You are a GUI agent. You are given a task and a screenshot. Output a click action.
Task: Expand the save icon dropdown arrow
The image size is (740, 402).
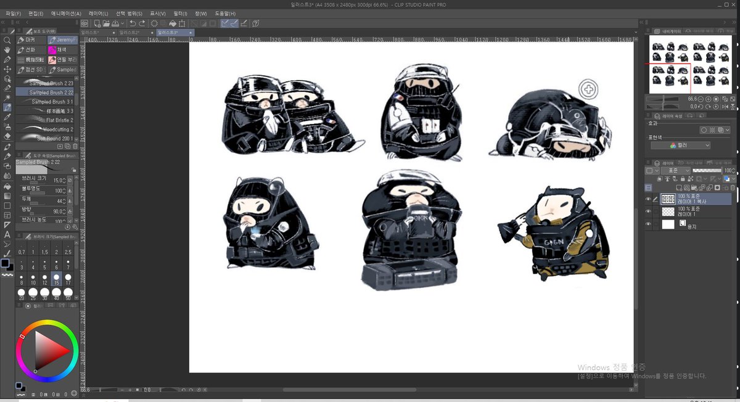123,23
